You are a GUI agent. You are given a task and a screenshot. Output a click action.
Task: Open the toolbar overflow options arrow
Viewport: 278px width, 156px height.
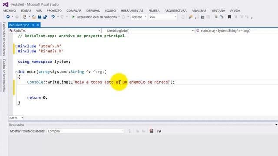pyautogui.click(x=252, y=18)
